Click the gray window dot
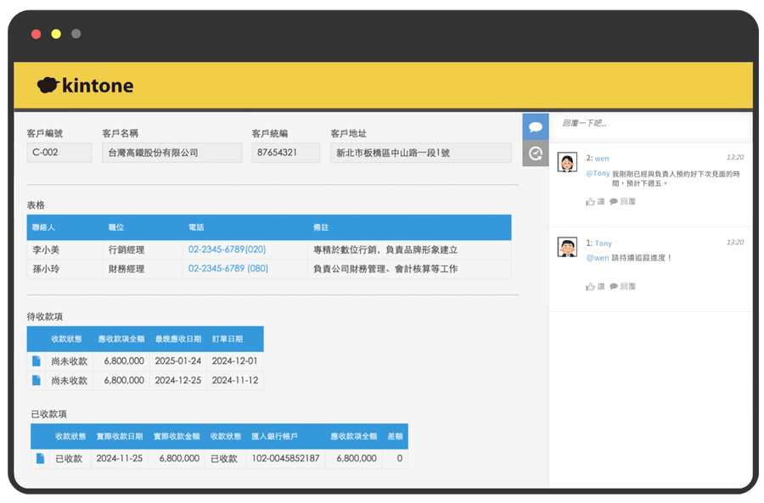764x503 pixels. click(76, 34)
